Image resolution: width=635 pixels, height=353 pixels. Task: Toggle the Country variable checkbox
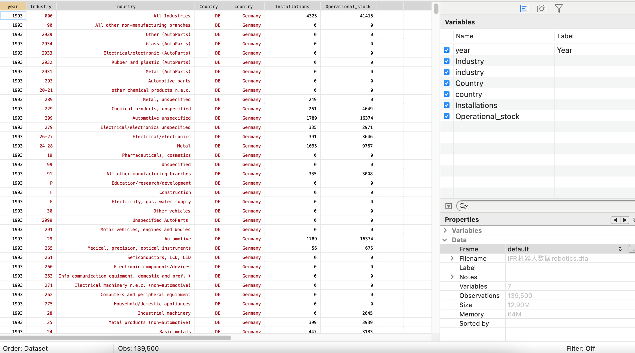click(x=447, y=83)
